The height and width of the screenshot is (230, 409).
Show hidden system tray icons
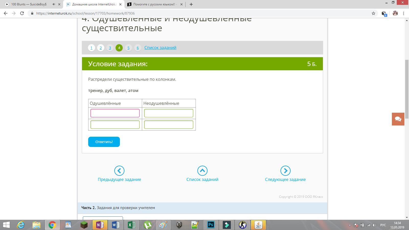point(350,225)
